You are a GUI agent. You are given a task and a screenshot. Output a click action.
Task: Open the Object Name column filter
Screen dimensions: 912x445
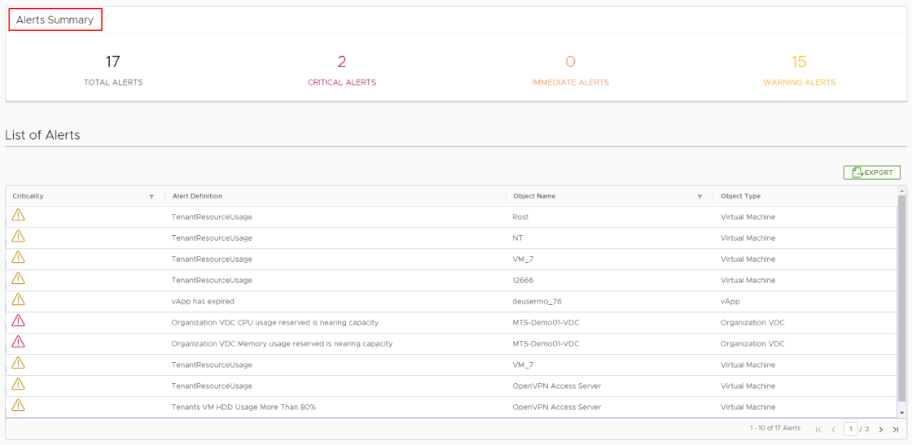pyautogui.click(x=699, y=197)
